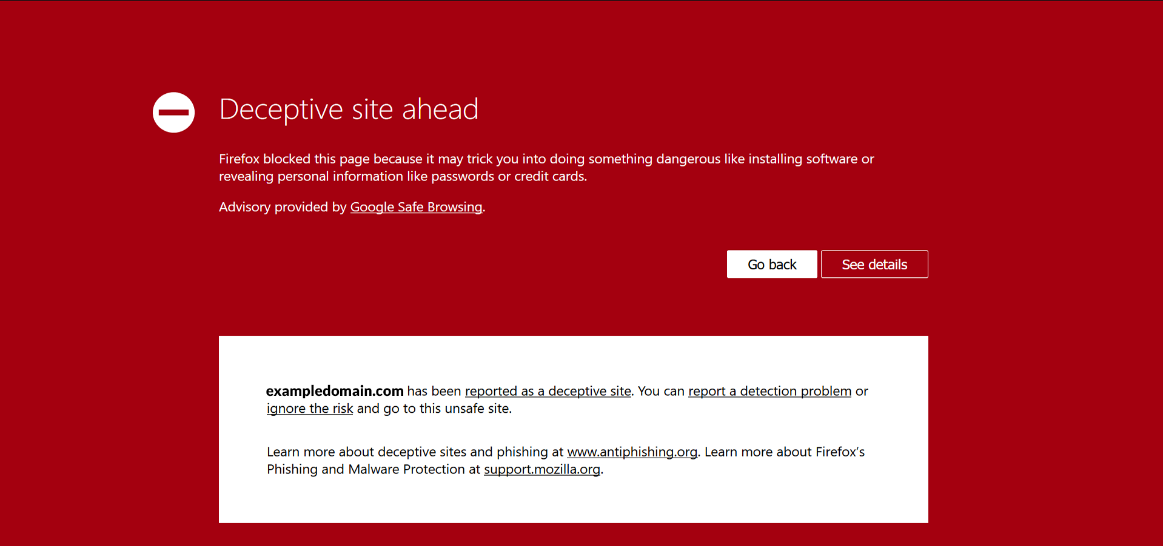Click "Learn more about Firefox's" text
Viewport: 1163px width, 546px height.
pyautogui.click(x=784, y=452)
